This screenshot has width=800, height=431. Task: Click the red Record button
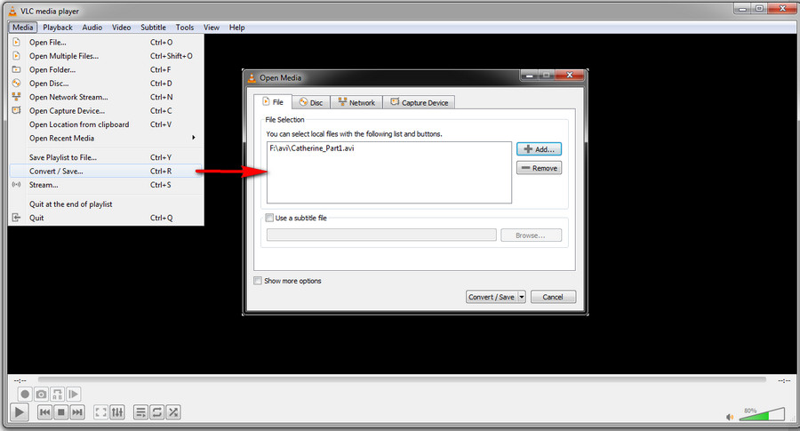point(25,394)
